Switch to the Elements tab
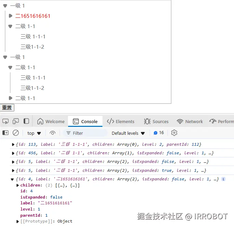This screenshot has height=227, width=234. pos(121,121)
